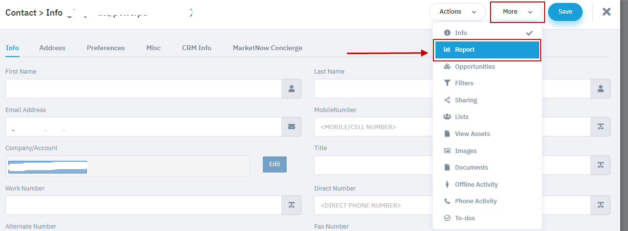Click the person icon beside Last Name field

(x=600, y=89)
